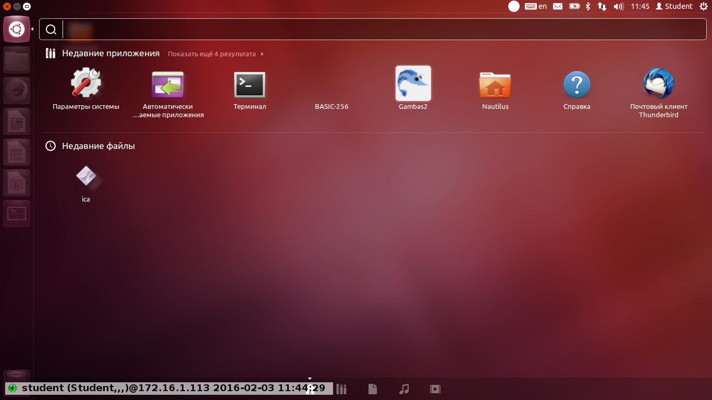Open LibreOffice Calc from launcher

(x=17, y=152)
